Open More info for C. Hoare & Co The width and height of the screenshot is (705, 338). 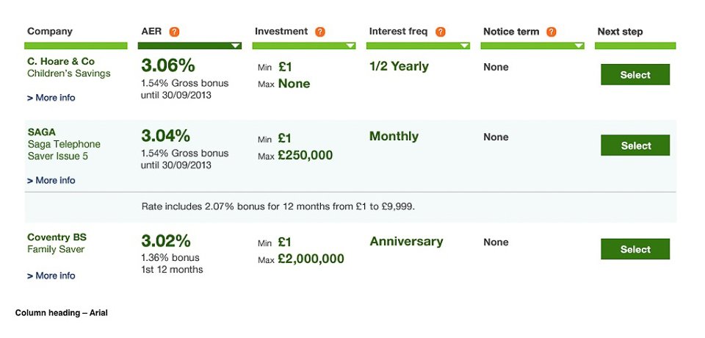[x=51, y=98]
